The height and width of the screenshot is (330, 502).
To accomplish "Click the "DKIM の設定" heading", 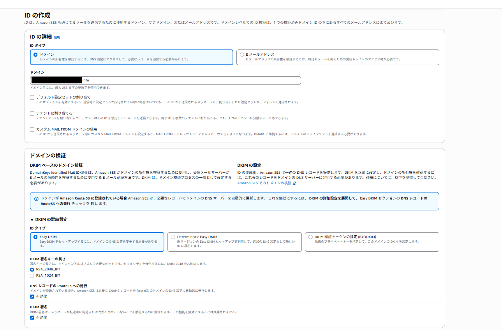I will pyautogui.click(x=249, y=165).
